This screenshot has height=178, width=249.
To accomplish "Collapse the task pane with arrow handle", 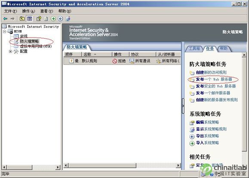I will (x=183, y=106).
